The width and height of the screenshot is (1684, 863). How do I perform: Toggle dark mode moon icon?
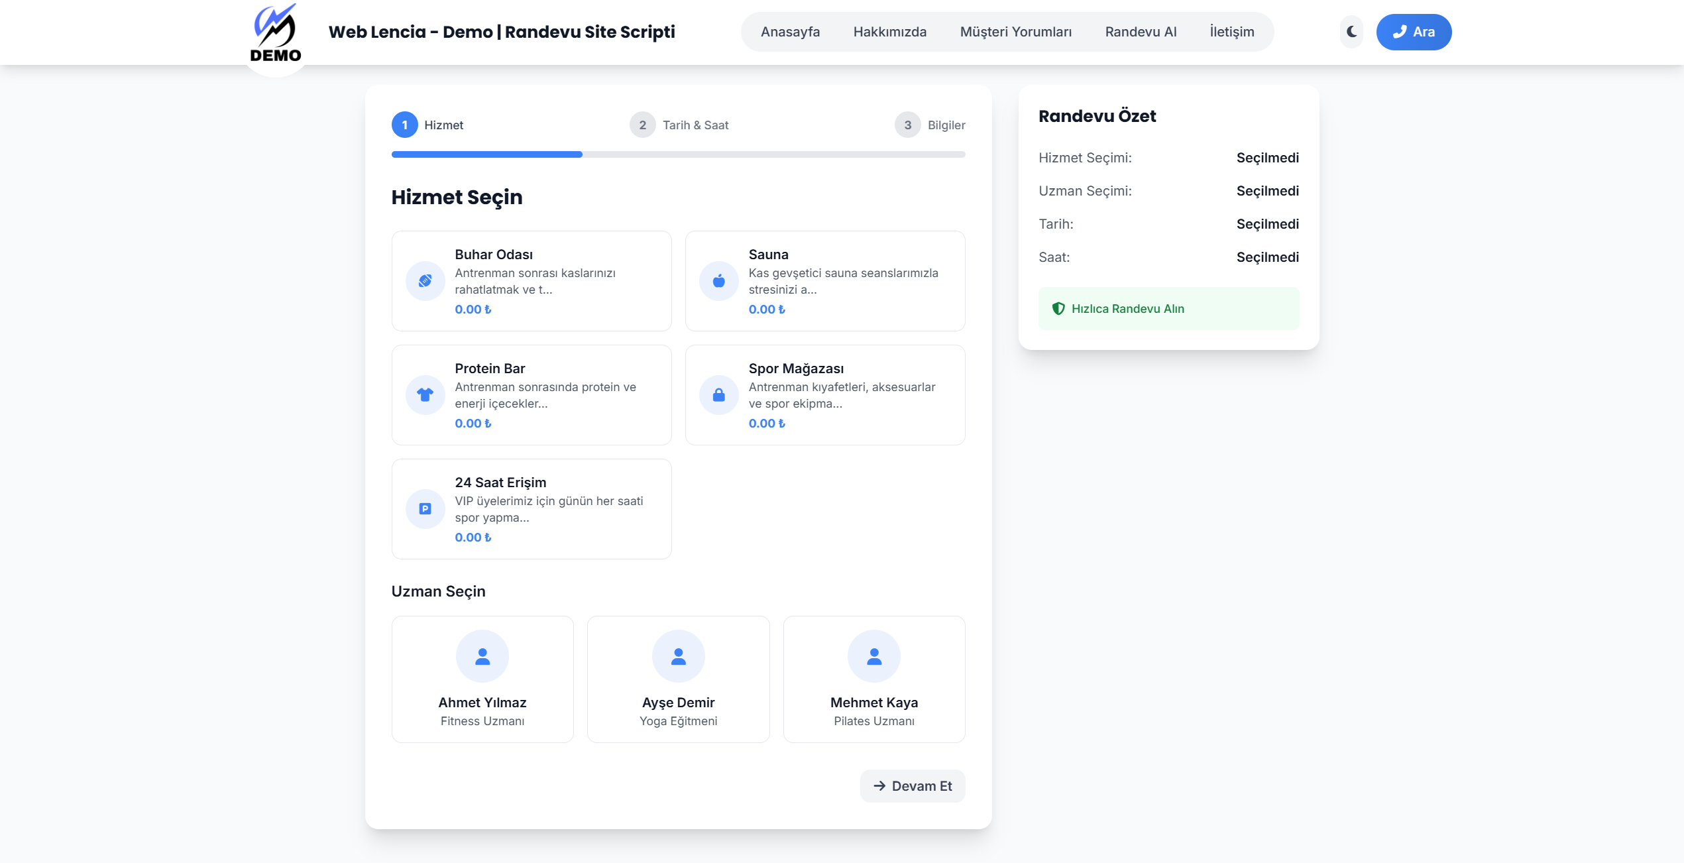(x=1351, y=32)
